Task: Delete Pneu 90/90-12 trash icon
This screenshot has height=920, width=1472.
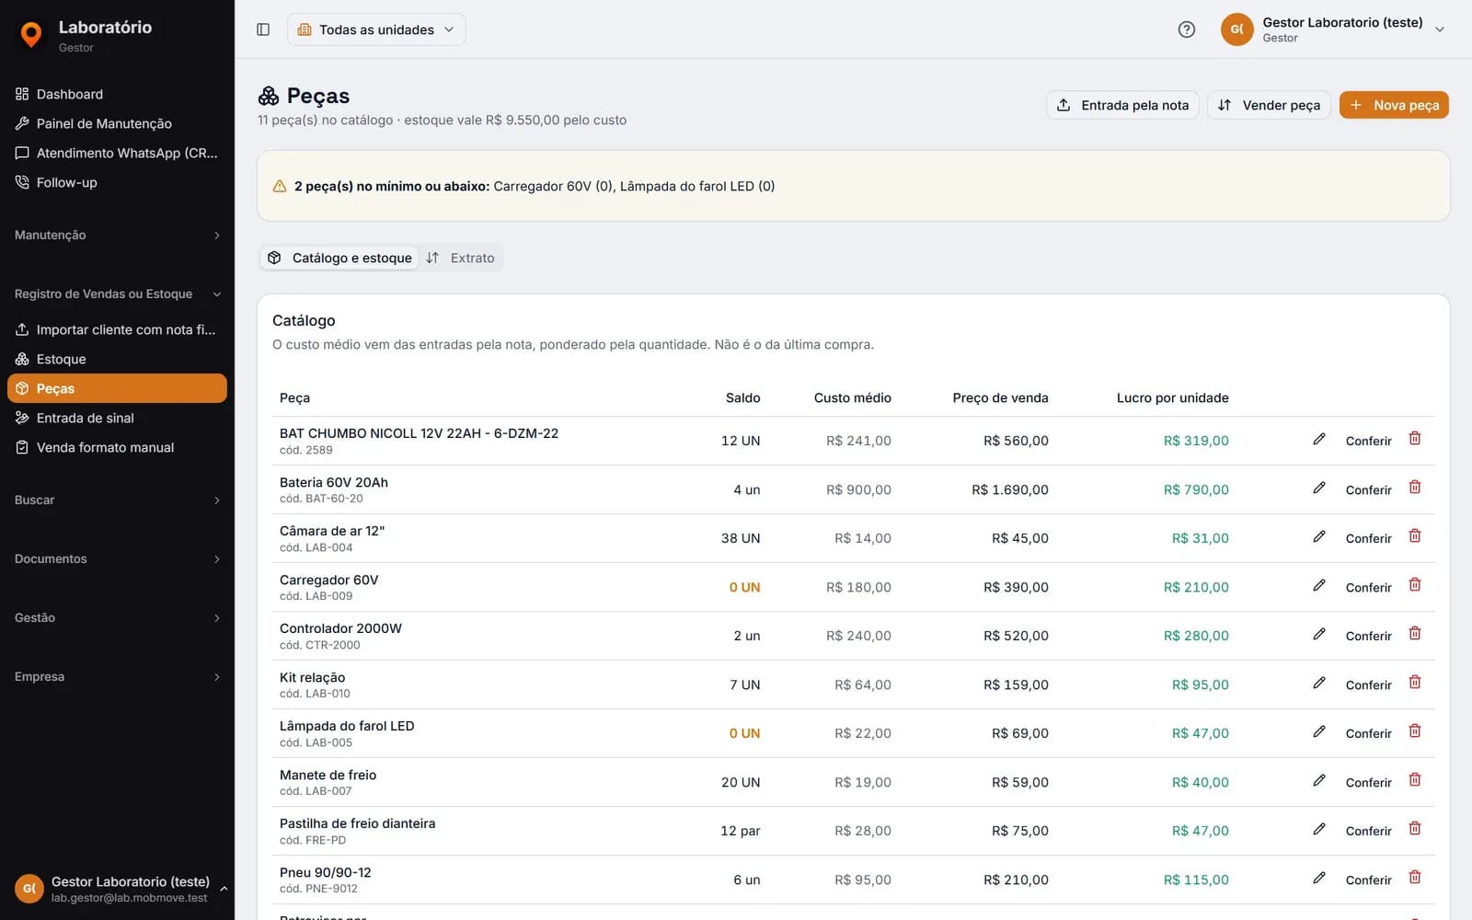Action: pyautogui.click(x=1415, y=878)
